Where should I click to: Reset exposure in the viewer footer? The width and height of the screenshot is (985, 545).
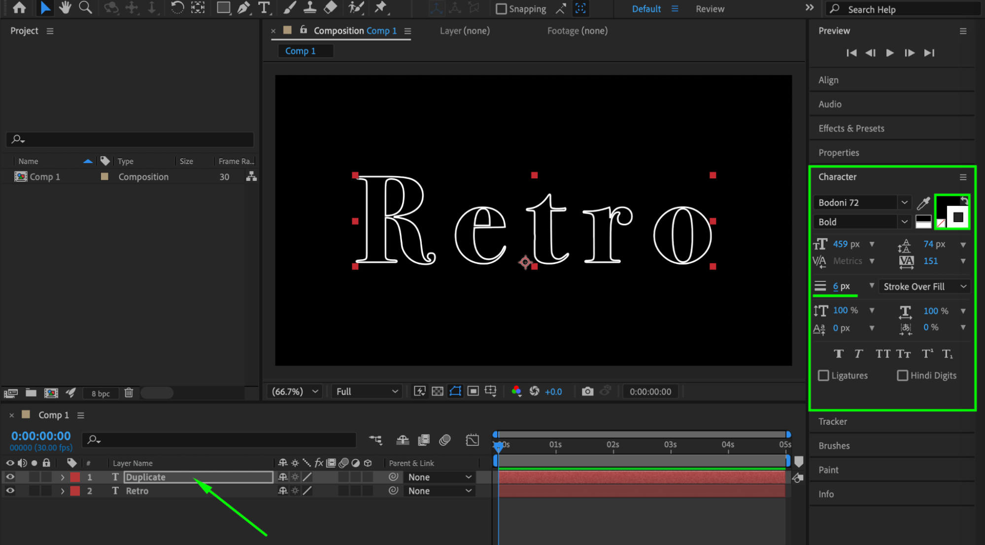(534, 391)
